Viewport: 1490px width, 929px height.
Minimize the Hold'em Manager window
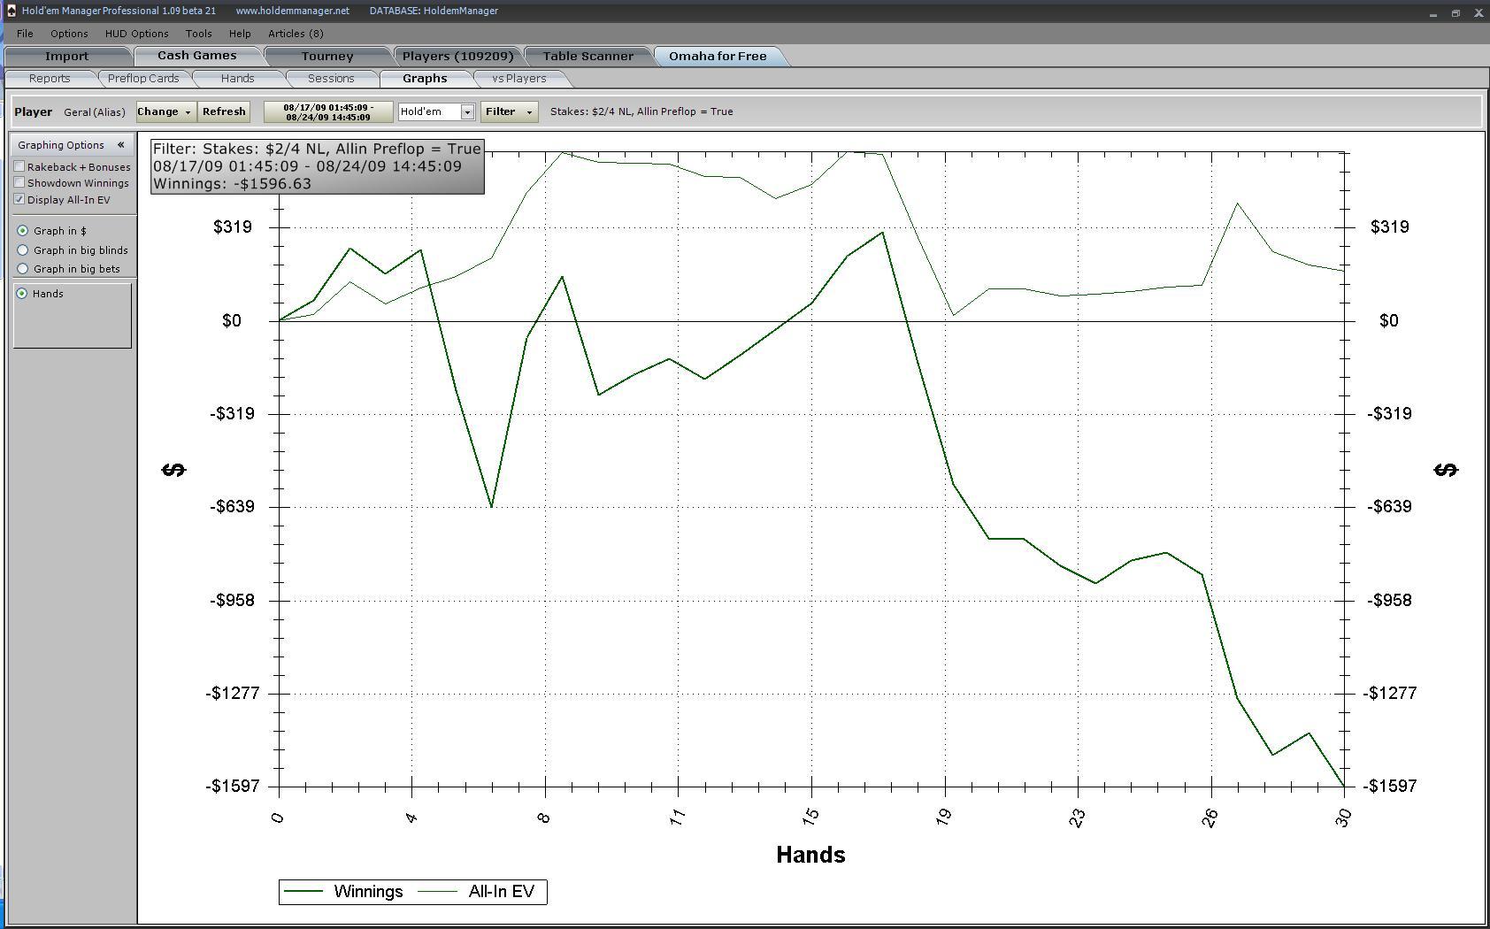tap(1432, 12)
